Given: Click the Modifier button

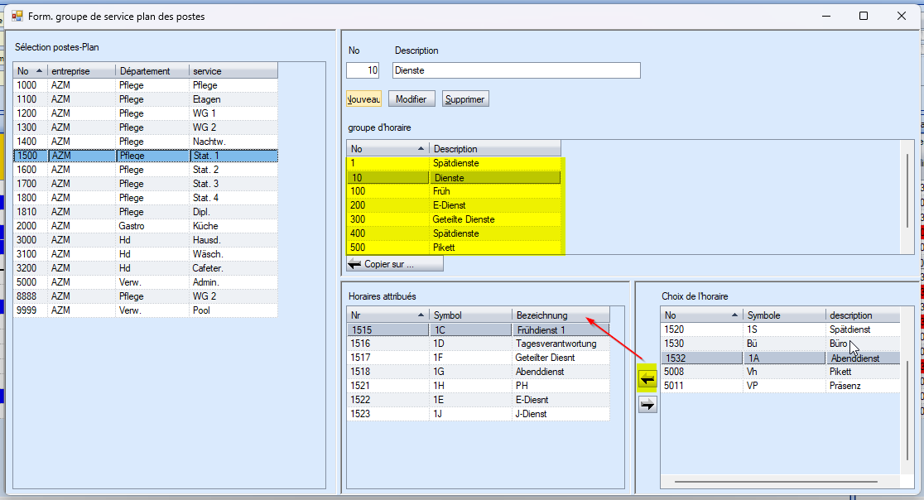Looking at the screenshot, I should [x=411, y=99].
